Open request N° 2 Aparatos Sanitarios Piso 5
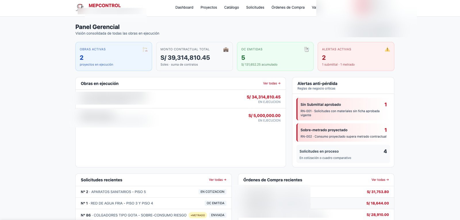 (x=154, y=192)
